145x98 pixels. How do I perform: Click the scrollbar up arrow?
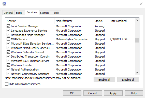coord(137,20)
